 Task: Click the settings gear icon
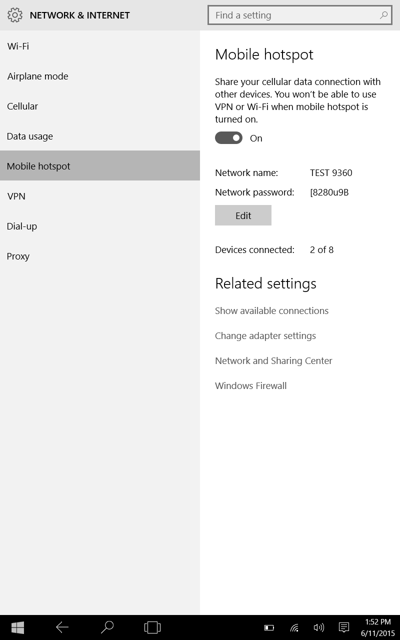click(x=15, y=15)
